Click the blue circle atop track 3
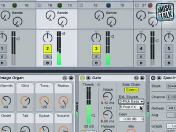 click(x=109, y=5)
